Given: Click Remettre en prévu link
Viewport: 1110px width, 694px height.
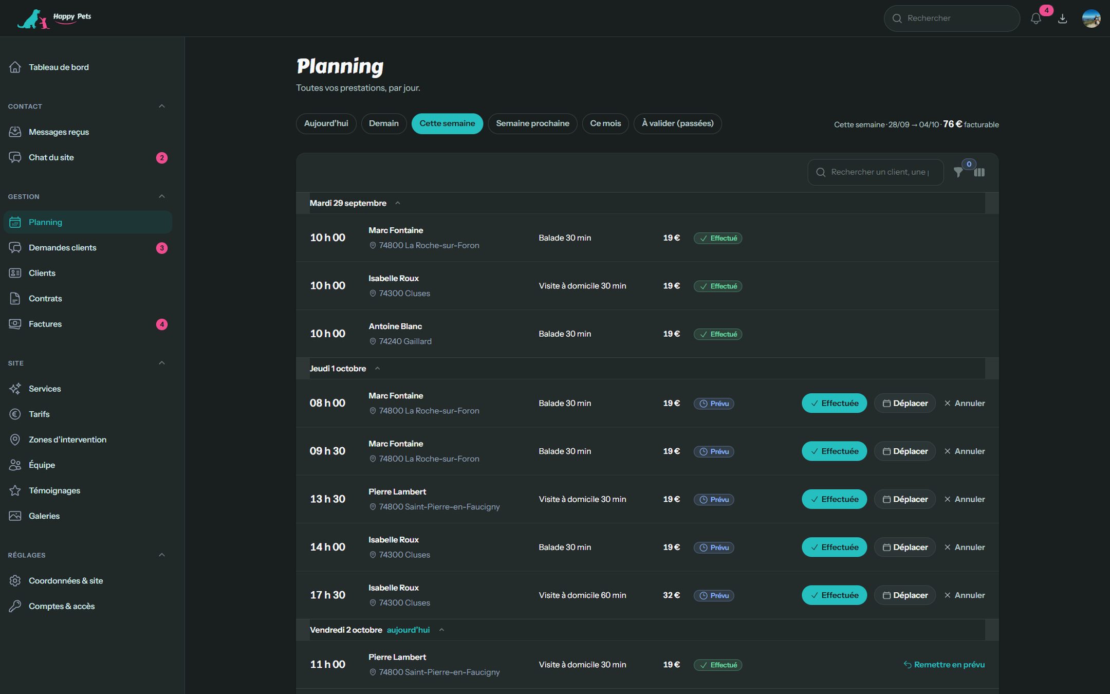Looking at the screenshot, I should tap(944, 665).
